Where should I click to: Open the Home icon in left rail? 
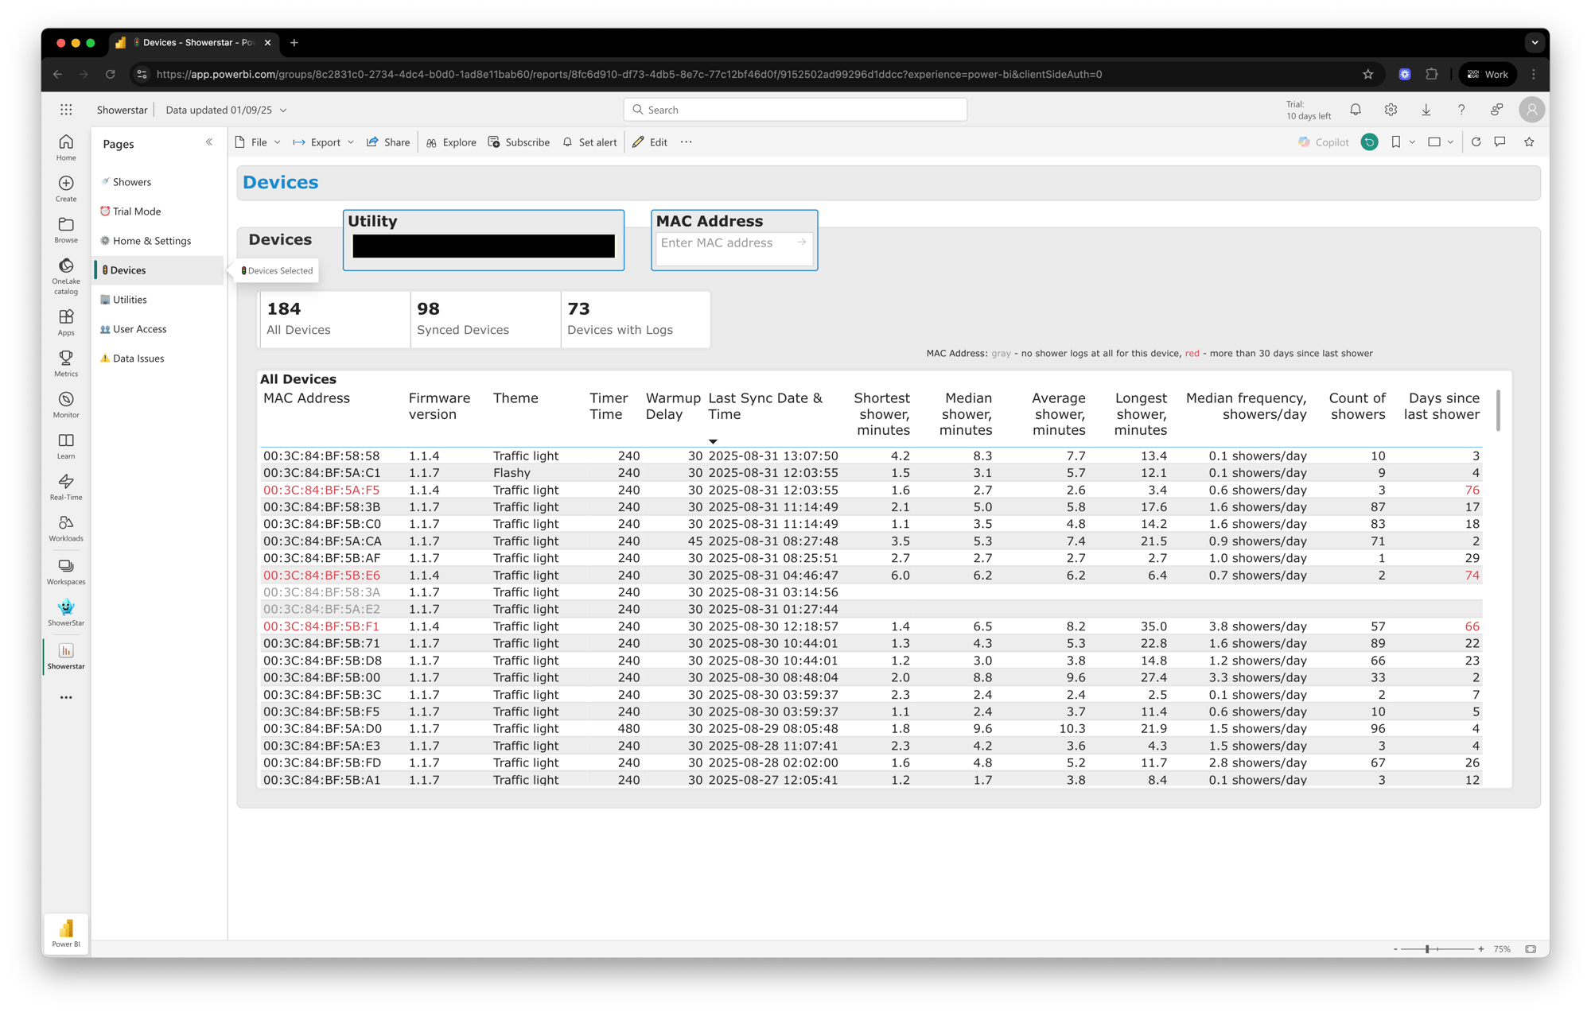coord(66,147)
